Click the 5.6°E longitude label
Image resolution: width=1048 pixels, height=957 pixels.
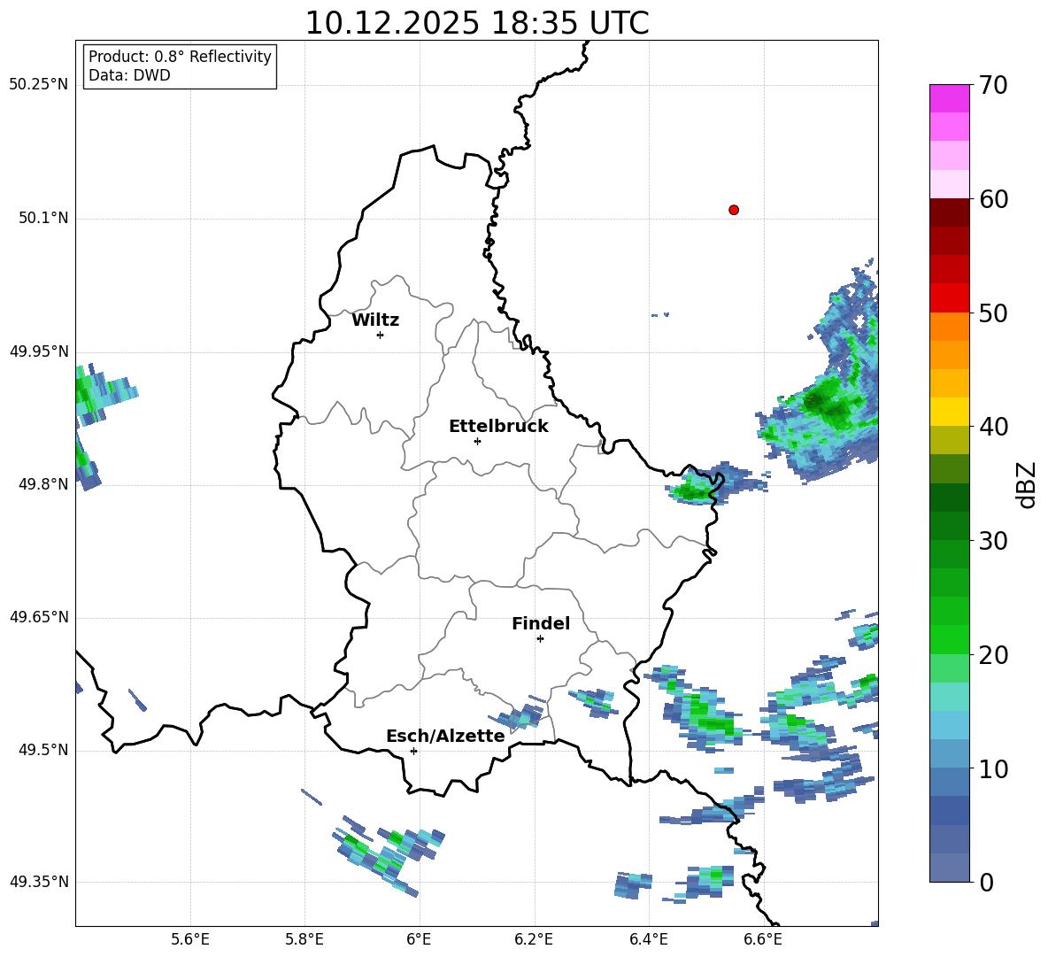pyautogui.click(x=189, y=939)
